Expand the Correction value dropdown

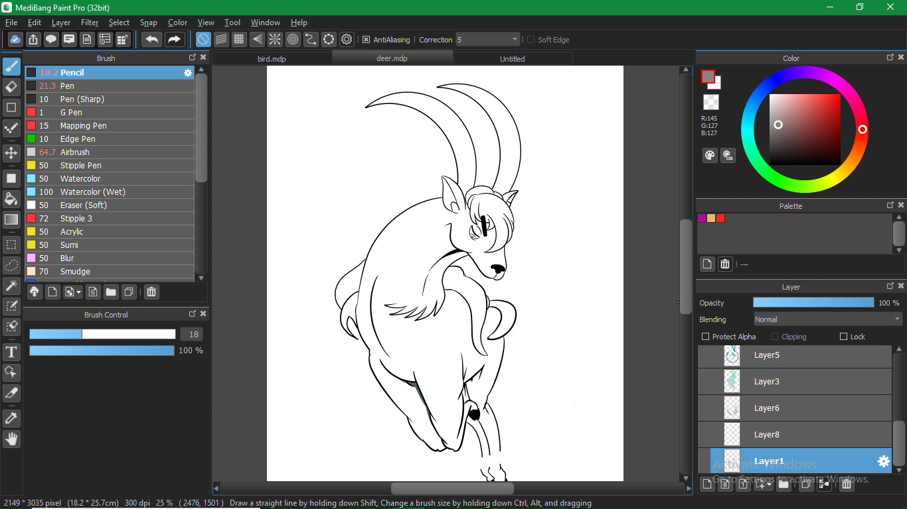514,40
